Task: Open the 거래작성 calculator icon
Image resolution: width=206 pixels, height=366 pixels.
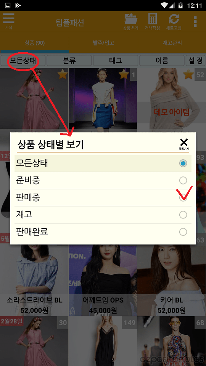Action: tap(152, 21)
